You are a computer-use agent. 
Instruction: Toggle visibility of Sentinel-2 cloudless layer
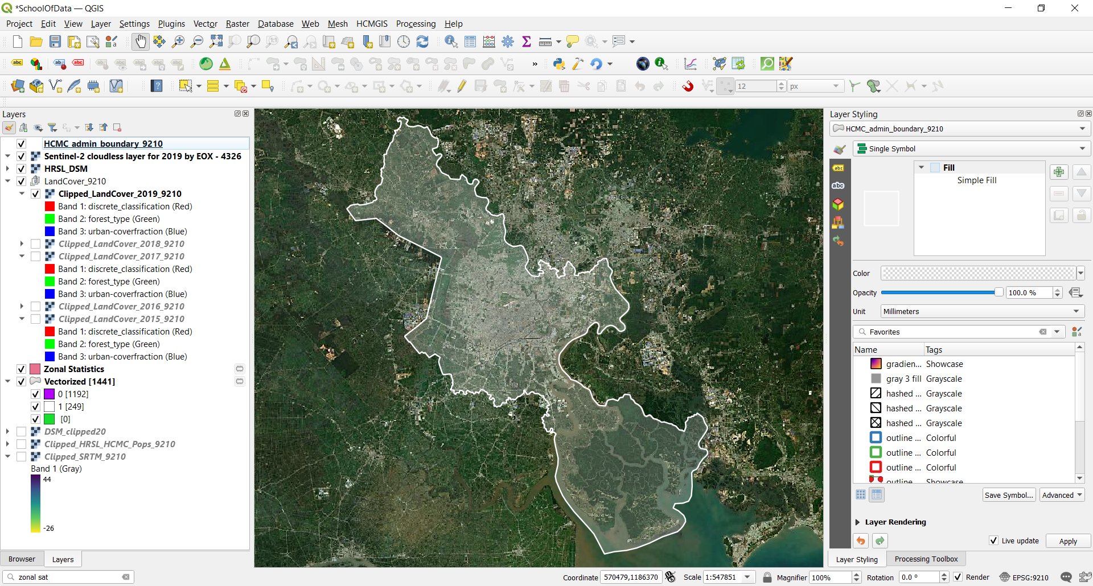[22, 156]
